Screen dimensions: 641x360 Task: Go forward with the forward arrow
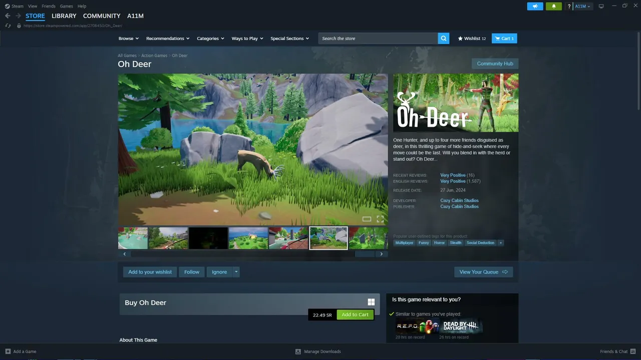tap(18, 16)
